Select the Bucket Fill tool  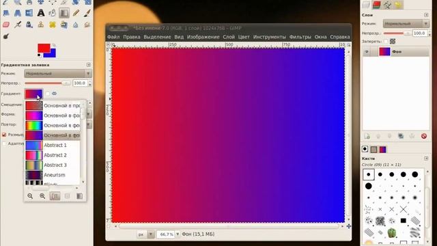click(53, 13)
